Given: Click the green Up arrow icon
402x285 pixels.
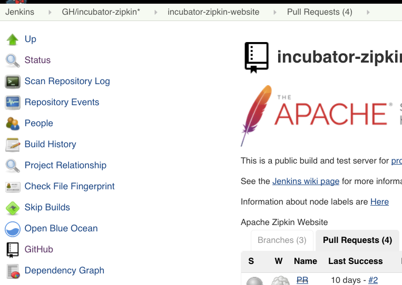Looking at the screenshot, I should [x=12, y=39].
